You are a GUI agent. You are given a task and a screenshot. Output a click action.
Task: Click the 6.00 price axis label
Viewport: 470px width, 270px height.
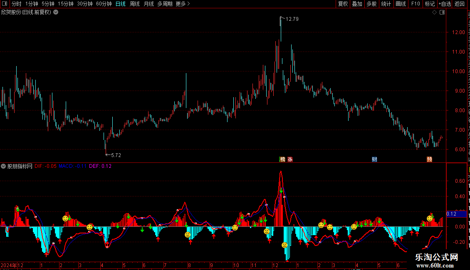(460, 150)
